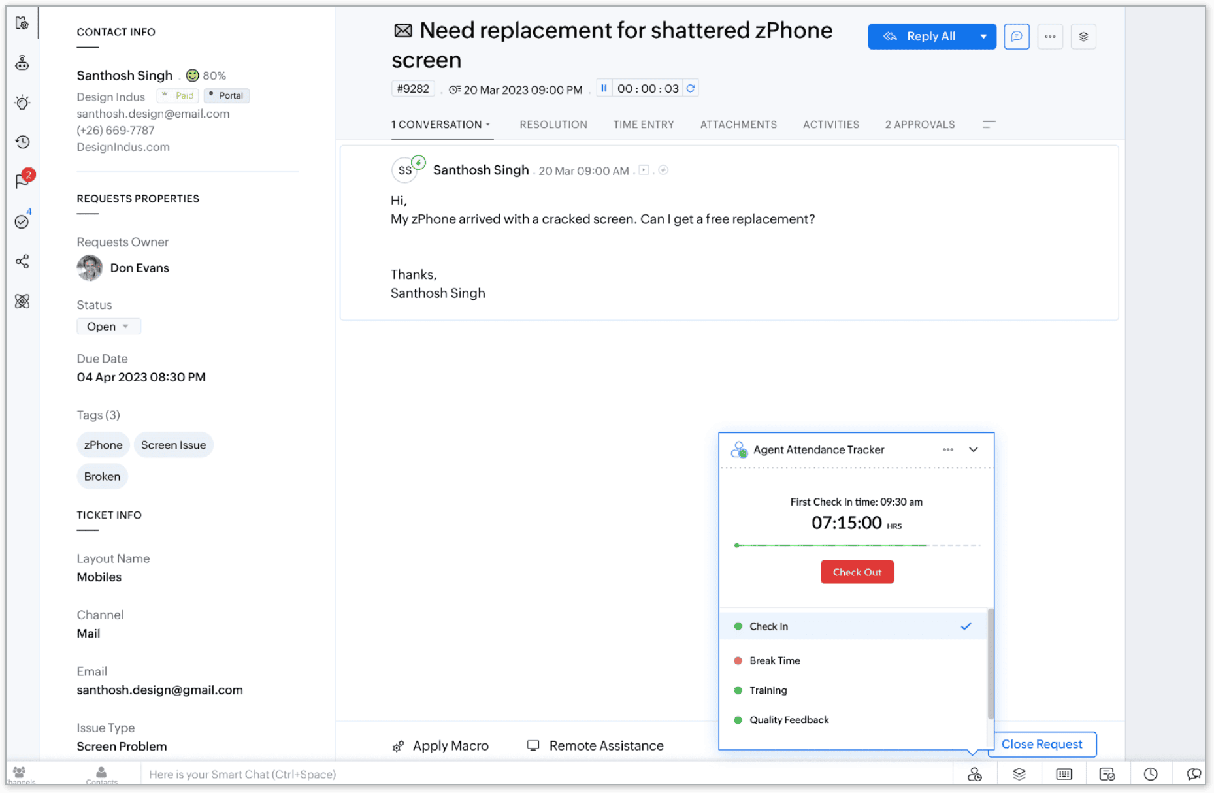Click Remote Assistance
This screenshot has height=793, width=1214.
[x=595, y=745]
